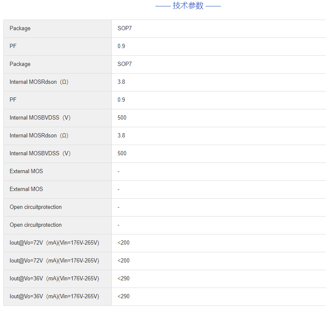Screen dimensions: 326x311
Task: Click the first <200 value cell
Action: click(124, 243)
